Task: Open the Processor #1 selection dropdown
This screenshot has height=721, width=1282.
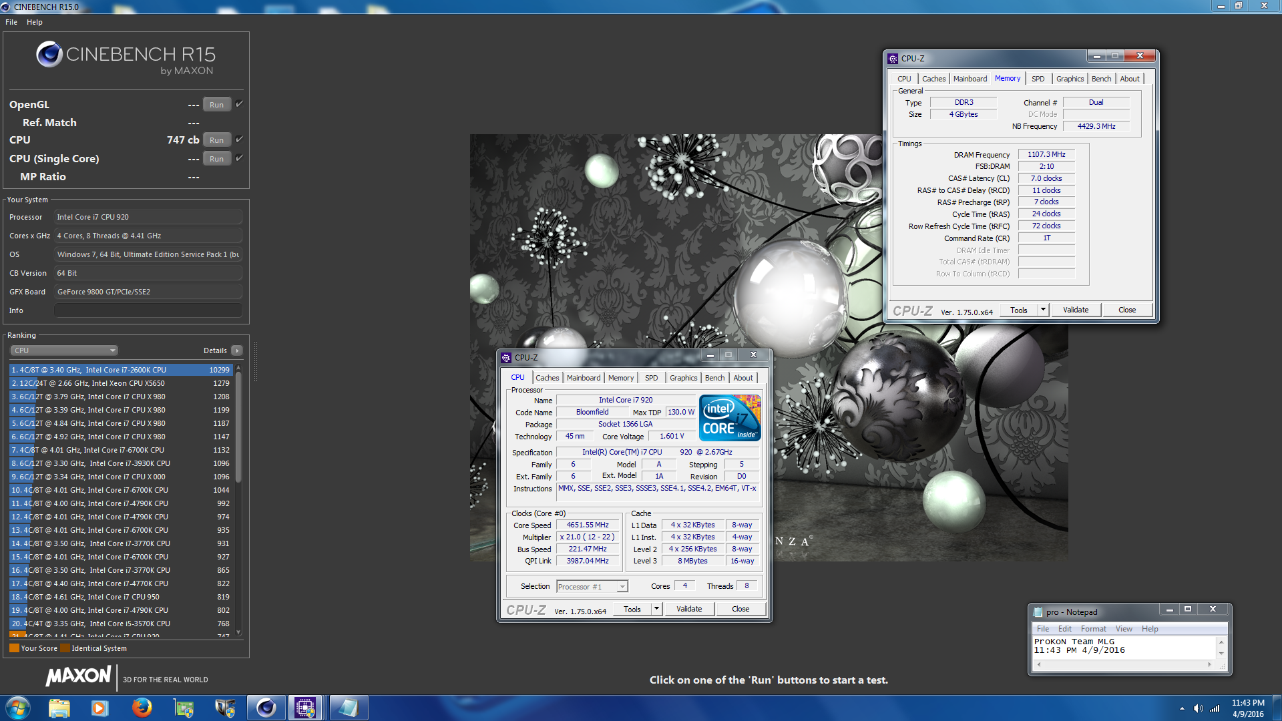Action: coord(592,586)
